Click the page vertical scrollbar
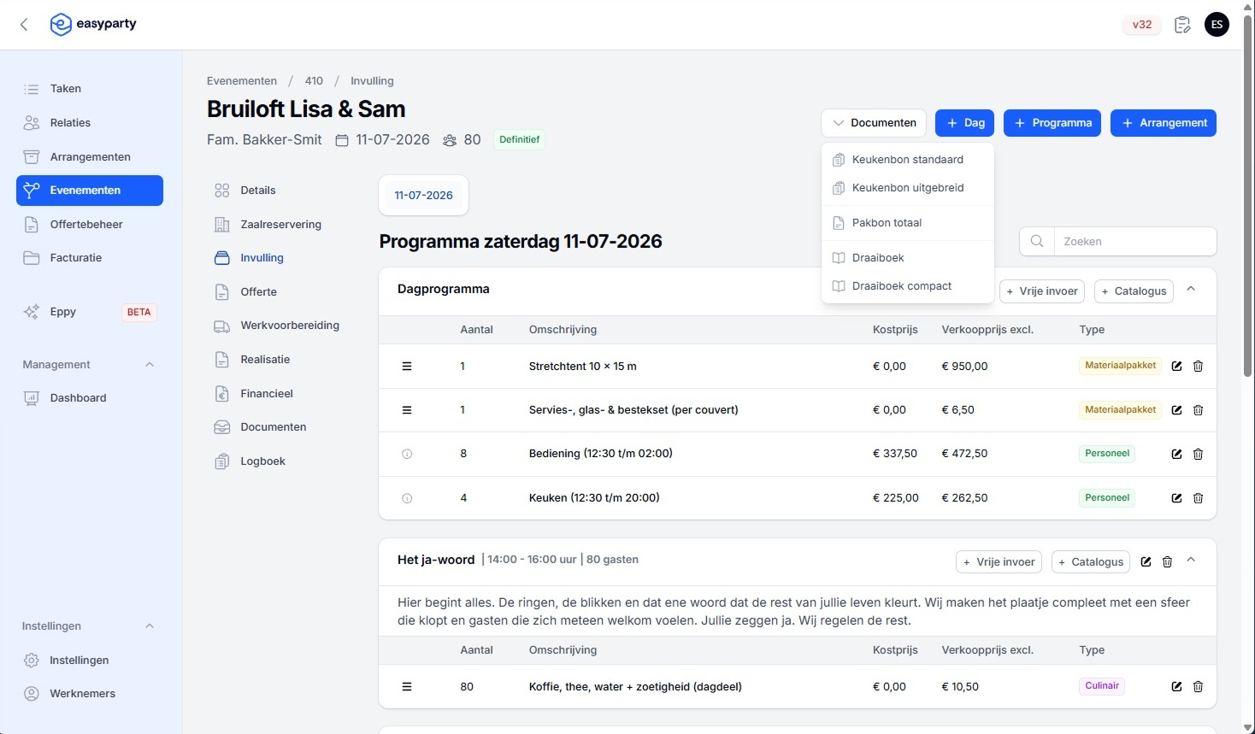The image size is (1255, 734). [x=1248, y=197]
